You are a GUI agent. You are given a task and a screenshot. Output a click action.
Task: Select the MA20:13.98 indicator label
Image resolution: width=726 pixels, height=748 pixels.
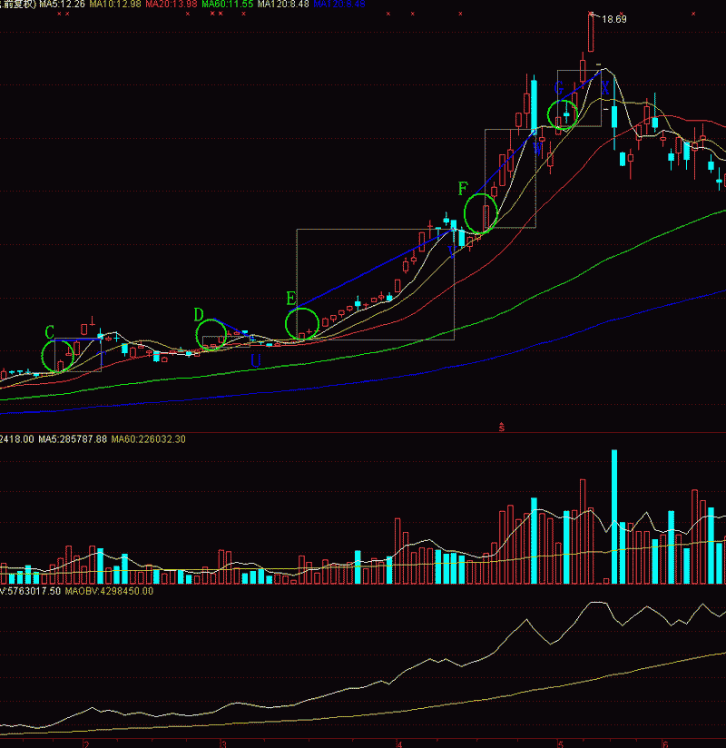[x=171, y=5]
